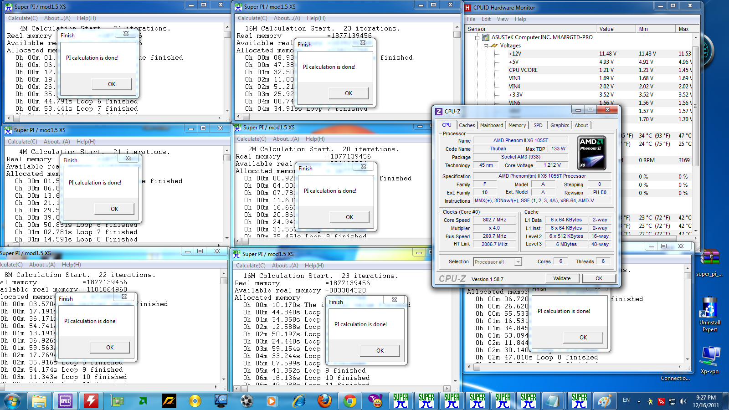Launch Internet Explorer from the taskbar
Viewport: 729px width, 410px height.
coord(299,401)
